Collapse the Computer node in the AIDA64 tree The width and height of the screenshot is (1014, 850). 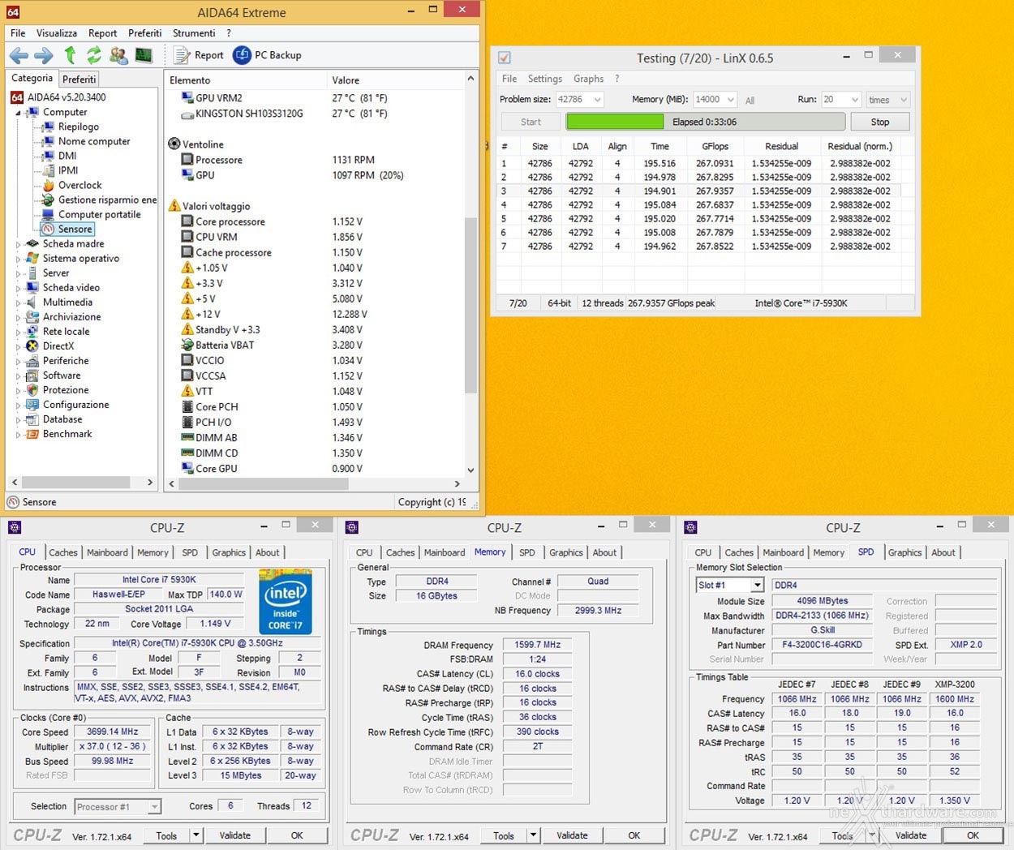[18, 113]
